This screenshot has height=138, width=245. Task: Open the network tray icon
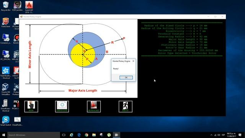click(x=215, y=135)
